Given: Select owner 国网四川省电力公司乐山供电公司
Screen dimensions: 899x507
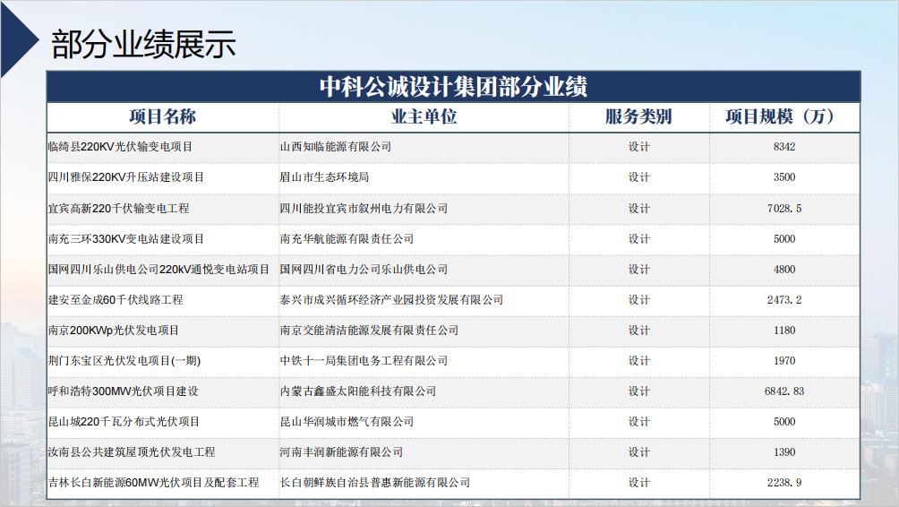Looking at the screenshot, I should (x=364, y=270).
